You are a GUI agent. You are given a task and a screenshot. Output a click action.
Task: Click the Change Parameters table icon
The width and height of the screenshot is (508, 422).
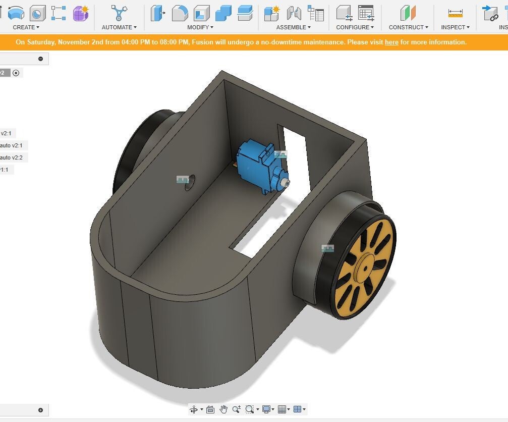[366, 13]
